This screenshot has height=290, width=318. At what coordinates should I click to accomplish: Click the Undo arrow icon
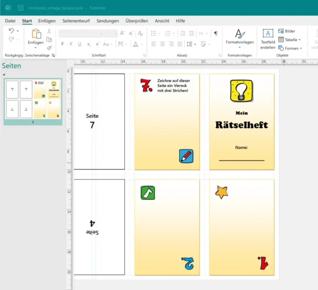11,31
